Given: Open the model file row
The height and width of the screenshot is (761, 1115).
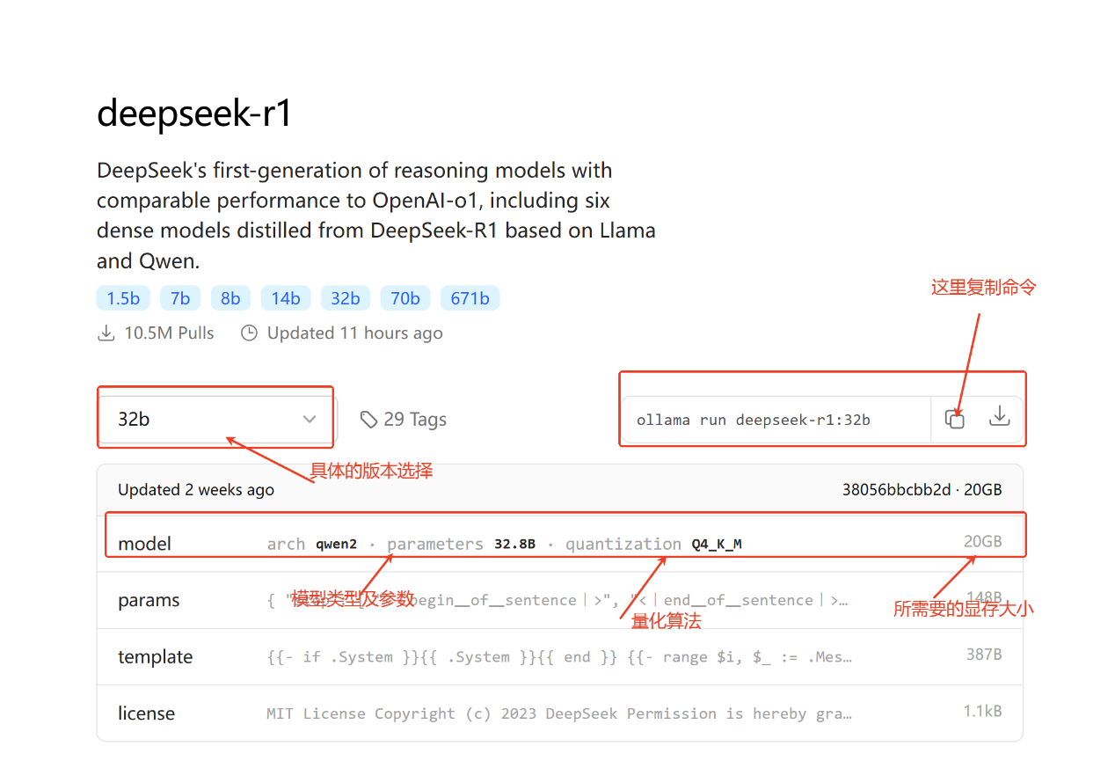Looking at the screenshot, I should click(x=145, y=544).
